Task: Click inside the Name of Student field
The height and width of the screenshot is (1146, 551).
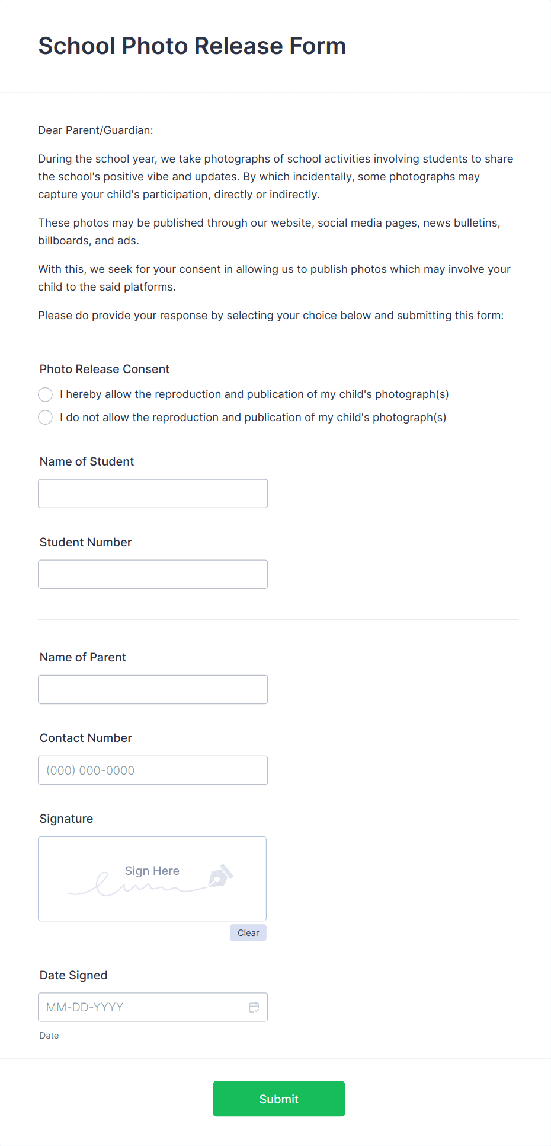Action: [x=152, y=493]
